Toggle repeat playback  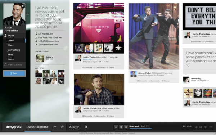(205, 127)
